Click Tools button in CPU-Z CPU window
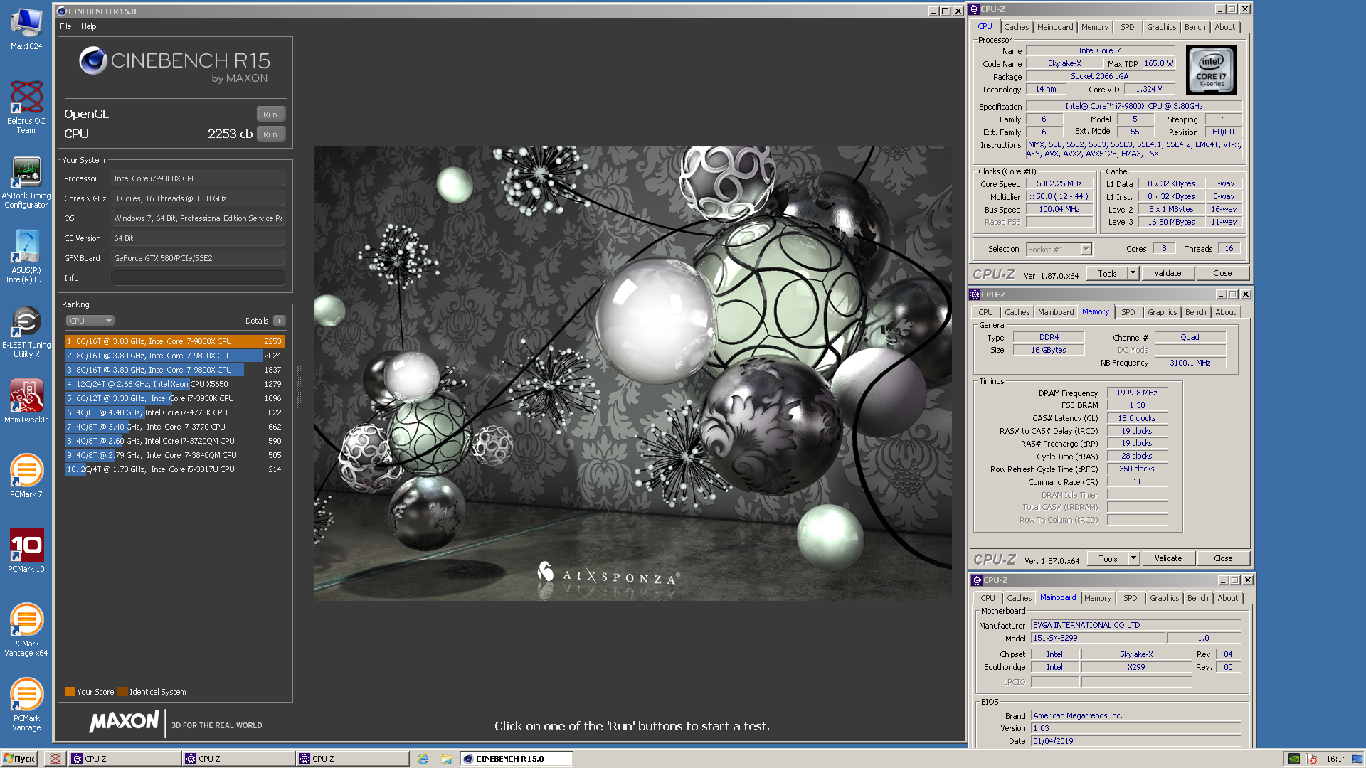 (x=1107, y=273)
